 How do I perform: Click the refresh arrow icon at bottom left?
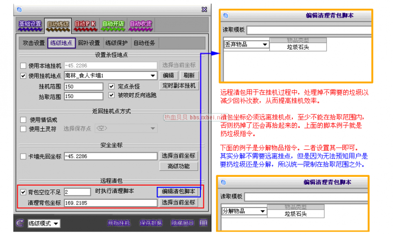point(20,223)
